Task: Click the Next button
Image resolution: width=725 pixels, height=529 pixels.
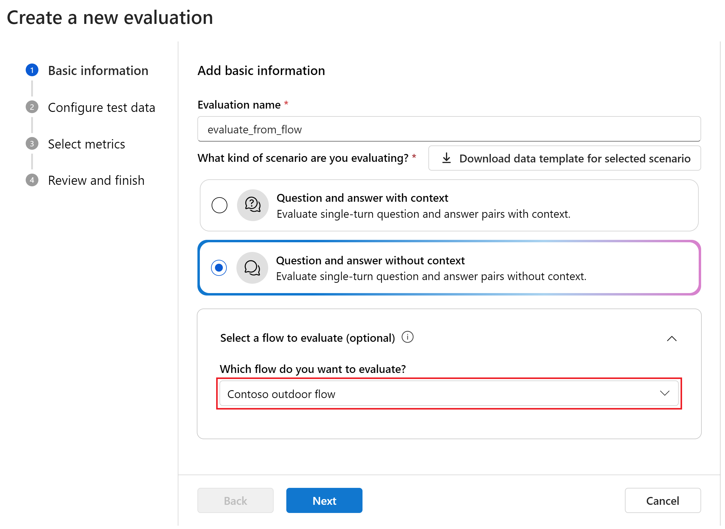Action: pos(324,501)
